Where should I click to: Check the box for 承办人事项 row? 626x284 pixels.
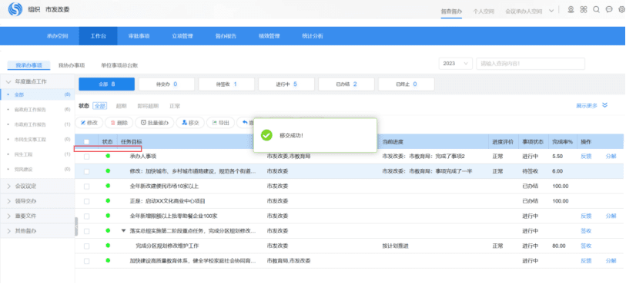pos(87,157)
